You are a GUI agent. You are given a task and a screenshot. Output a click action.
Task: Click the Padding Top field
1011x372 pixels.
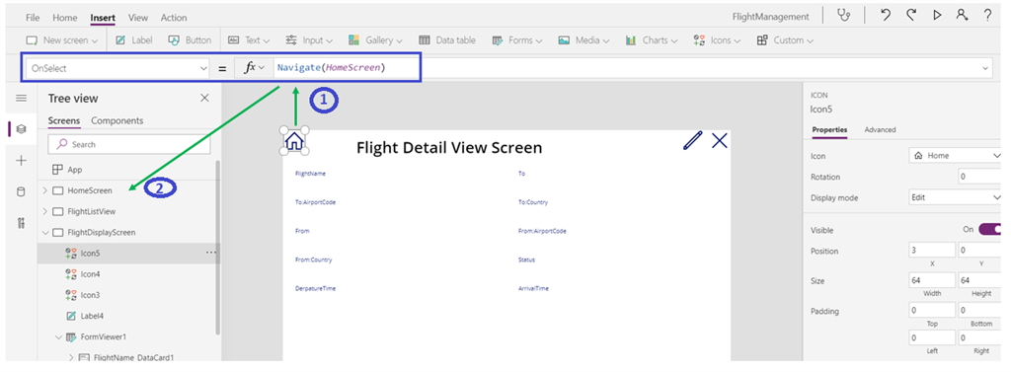(932, 311)
